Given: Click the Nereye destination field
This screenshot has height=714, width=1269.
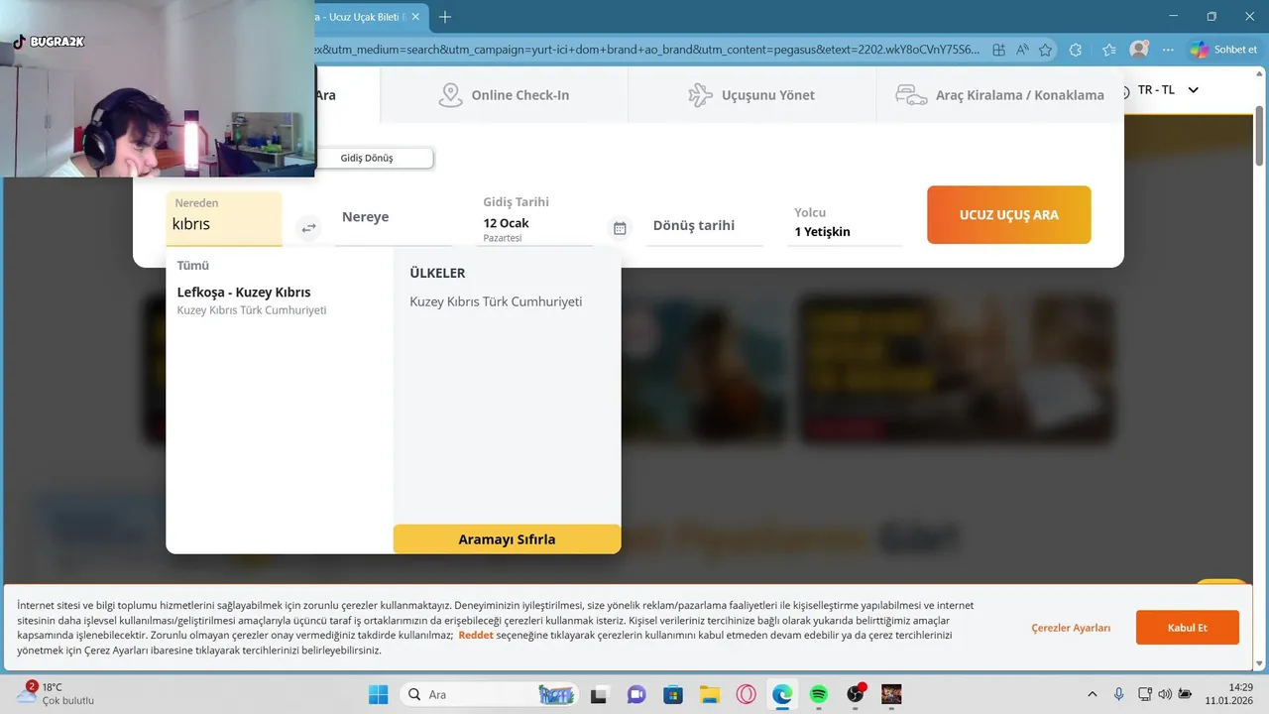Looking at the screenshot, I should [x=394, y=218].
